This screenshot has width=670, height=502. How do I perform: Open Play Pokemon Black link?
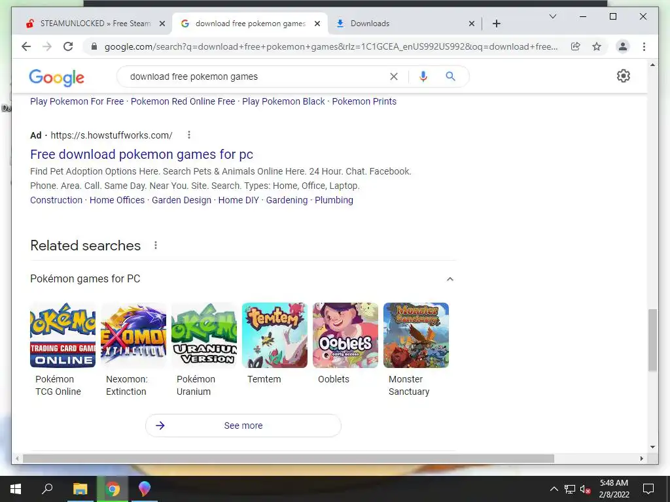pos(283,101)
